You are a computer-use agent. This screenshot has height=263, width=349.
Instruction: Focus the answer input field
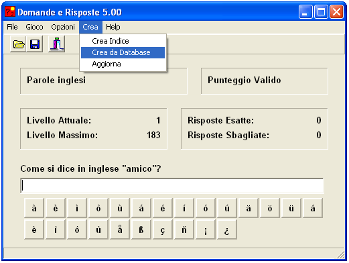(172, 186)
